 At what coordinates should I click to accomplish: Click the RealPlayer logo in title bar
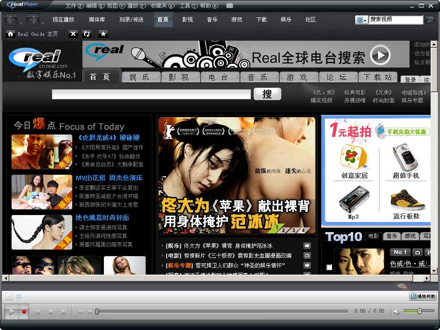tap(22, 5)
